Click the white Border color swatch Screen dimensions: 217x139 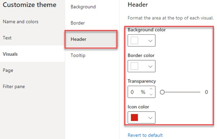(x=134, y=66)
